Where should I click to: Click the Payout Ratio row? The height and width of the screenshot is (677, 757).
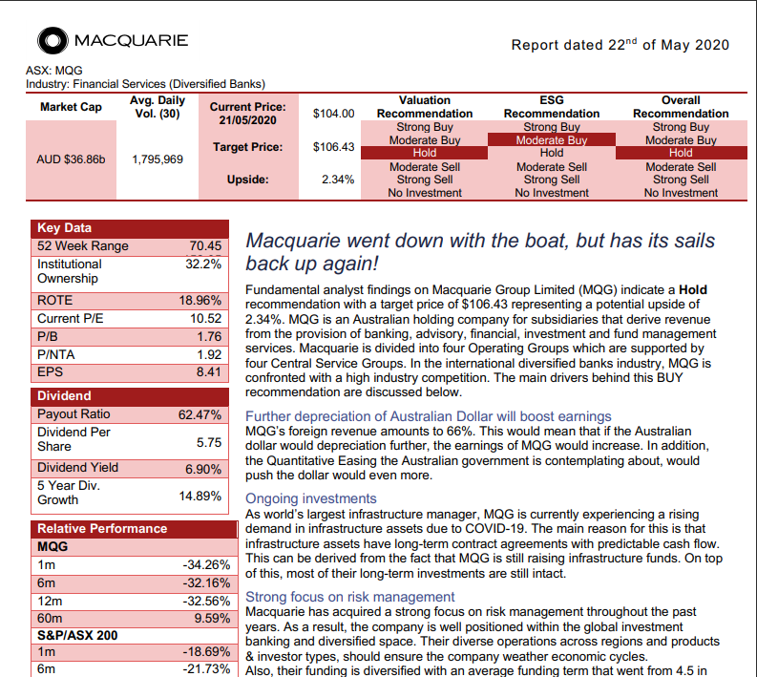click(x=129, y=414)
